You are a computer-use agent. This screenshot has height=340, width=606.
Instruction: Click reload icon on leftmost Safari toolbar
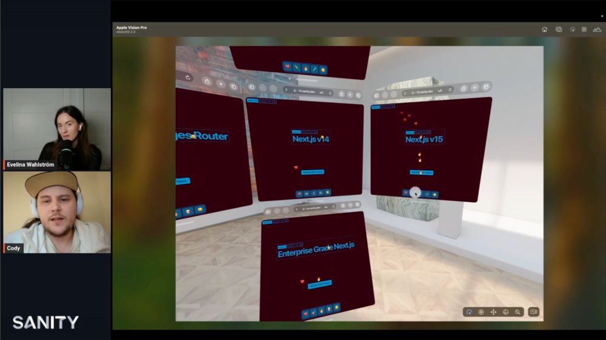point(188,77)
